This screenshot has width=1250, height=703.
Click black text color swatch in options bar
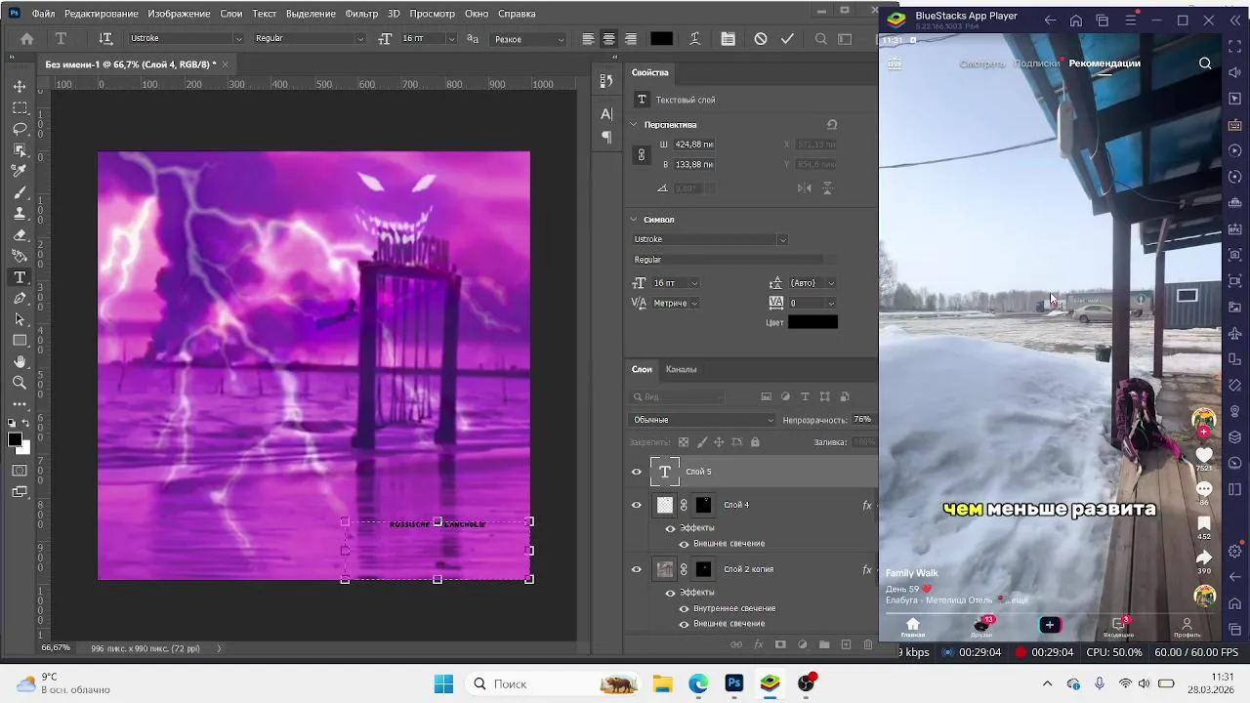(661, 39)
